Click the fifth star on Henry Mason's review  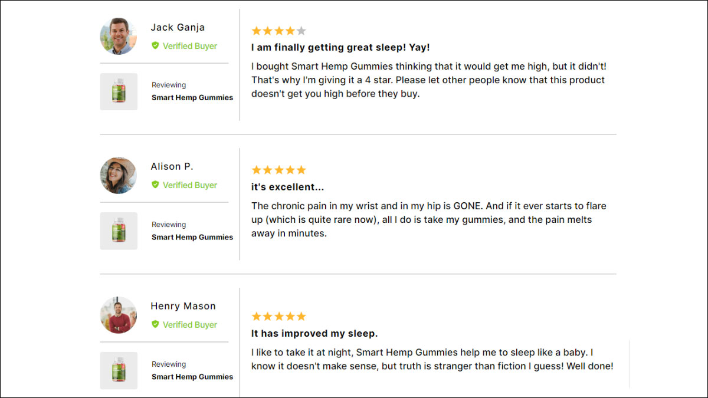(x=301, y=315)
